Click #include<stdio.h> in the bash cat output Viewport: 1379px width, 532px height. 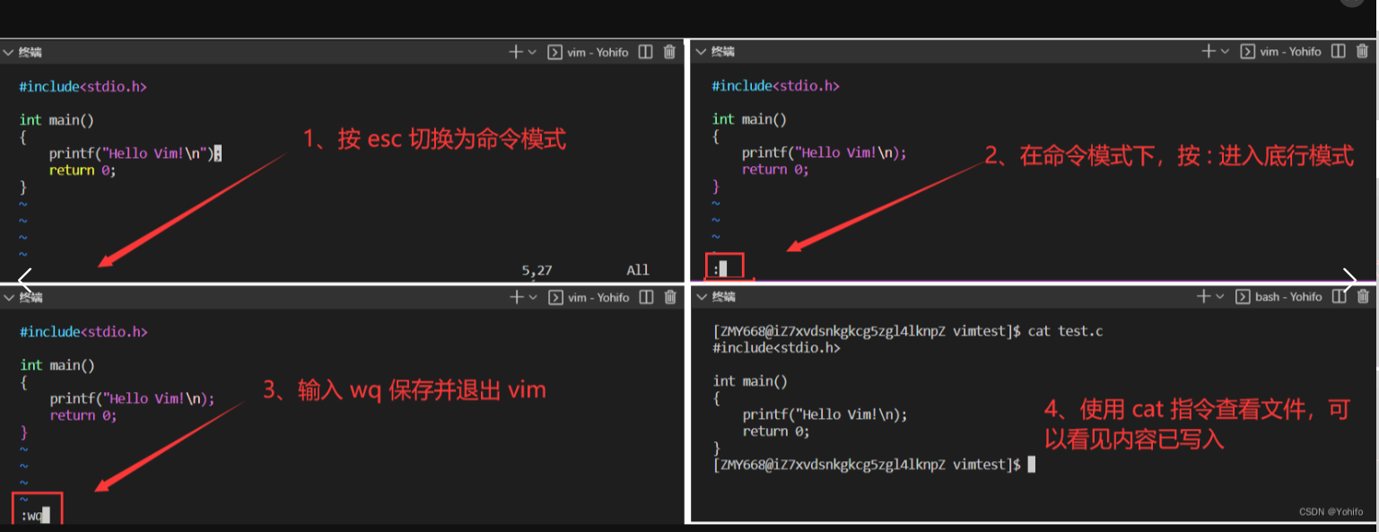(x=777, y=348)
